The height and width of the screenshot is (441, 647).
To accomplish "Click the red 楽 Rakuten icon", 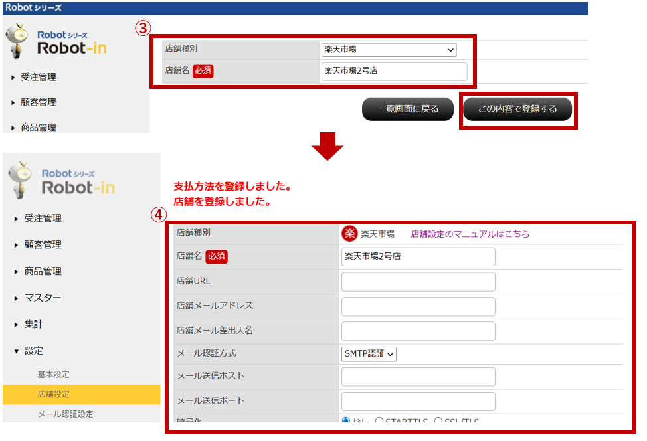I will point(349,234).
